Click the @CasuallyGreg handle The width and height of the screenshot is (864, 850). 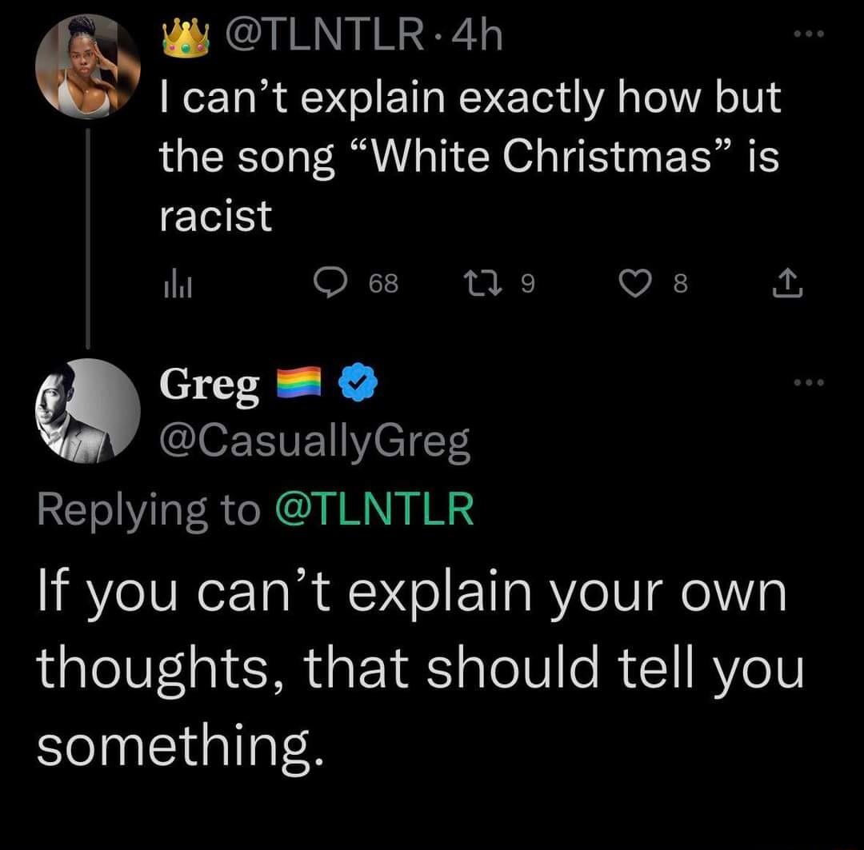click(314, 439)
